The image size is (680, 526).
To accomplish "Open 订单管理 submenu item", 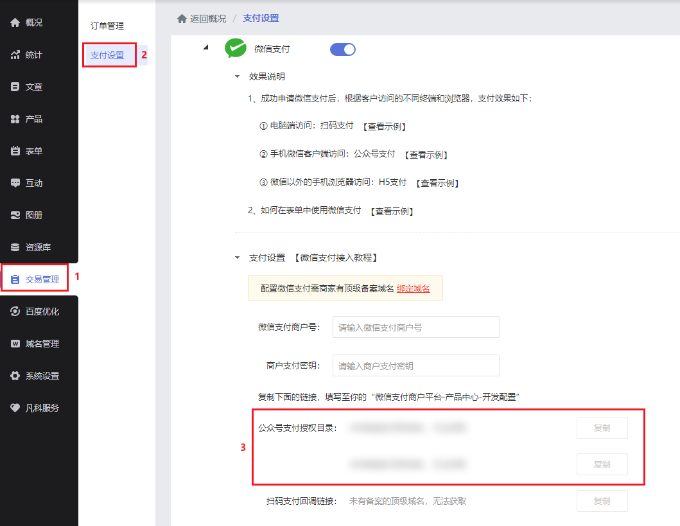I will point(107,26).
